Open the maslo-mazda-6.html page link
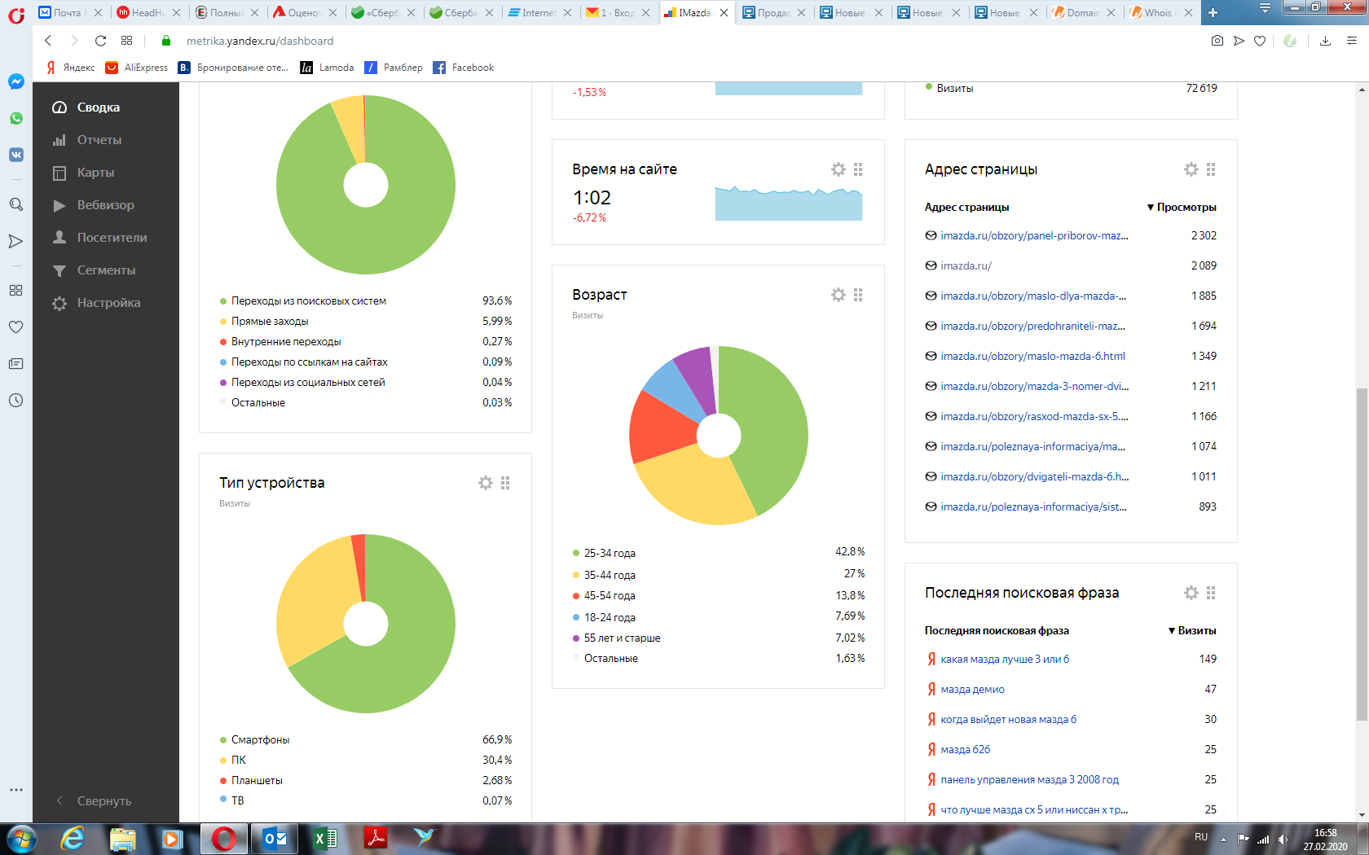The width and height of the screenshot is (1369, 855). (1032, 356)
